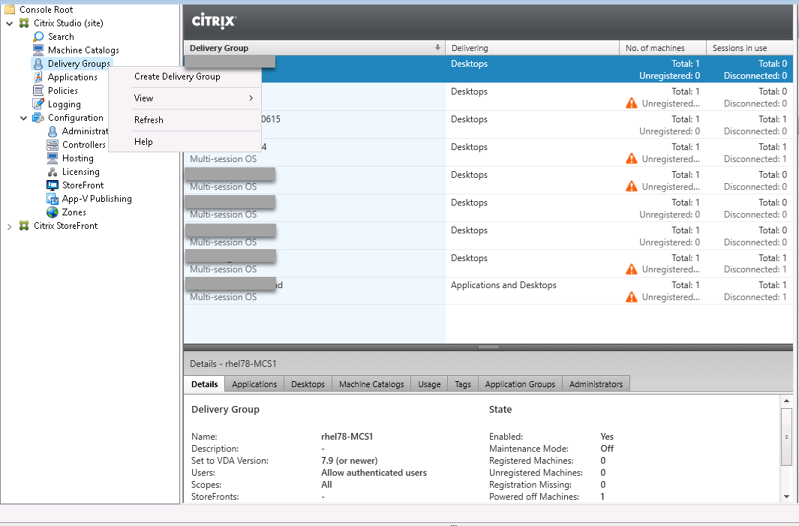Open the App-V Publishing icon

click(53, 199)
